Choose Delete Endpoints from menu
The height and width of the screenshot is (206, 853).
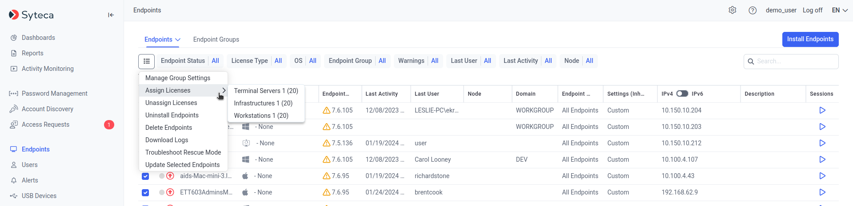(183, 128)
